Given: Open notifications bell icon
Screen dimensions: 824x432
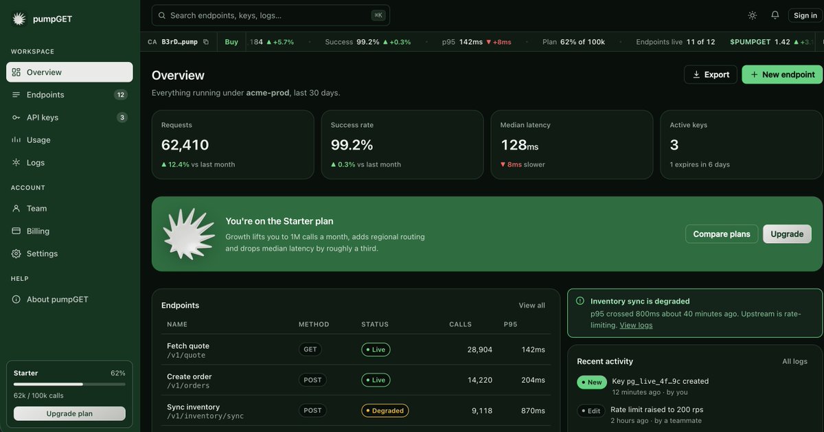Looking at the screenshot, I should pyautogui.click(x=775, y=15).
